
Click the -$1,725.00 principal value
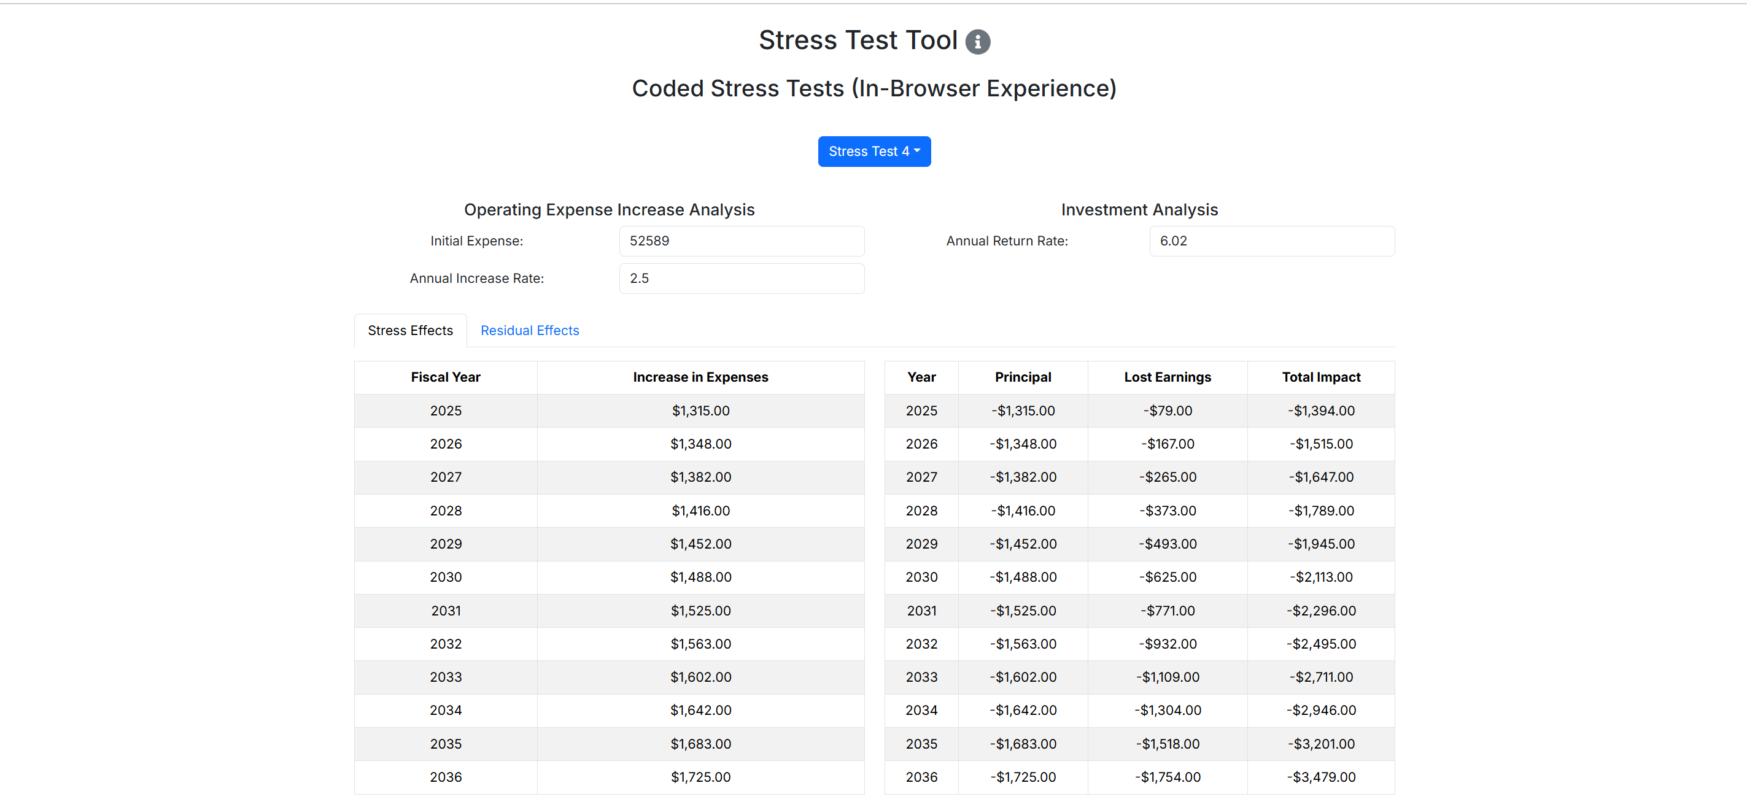click(1023, 777)
